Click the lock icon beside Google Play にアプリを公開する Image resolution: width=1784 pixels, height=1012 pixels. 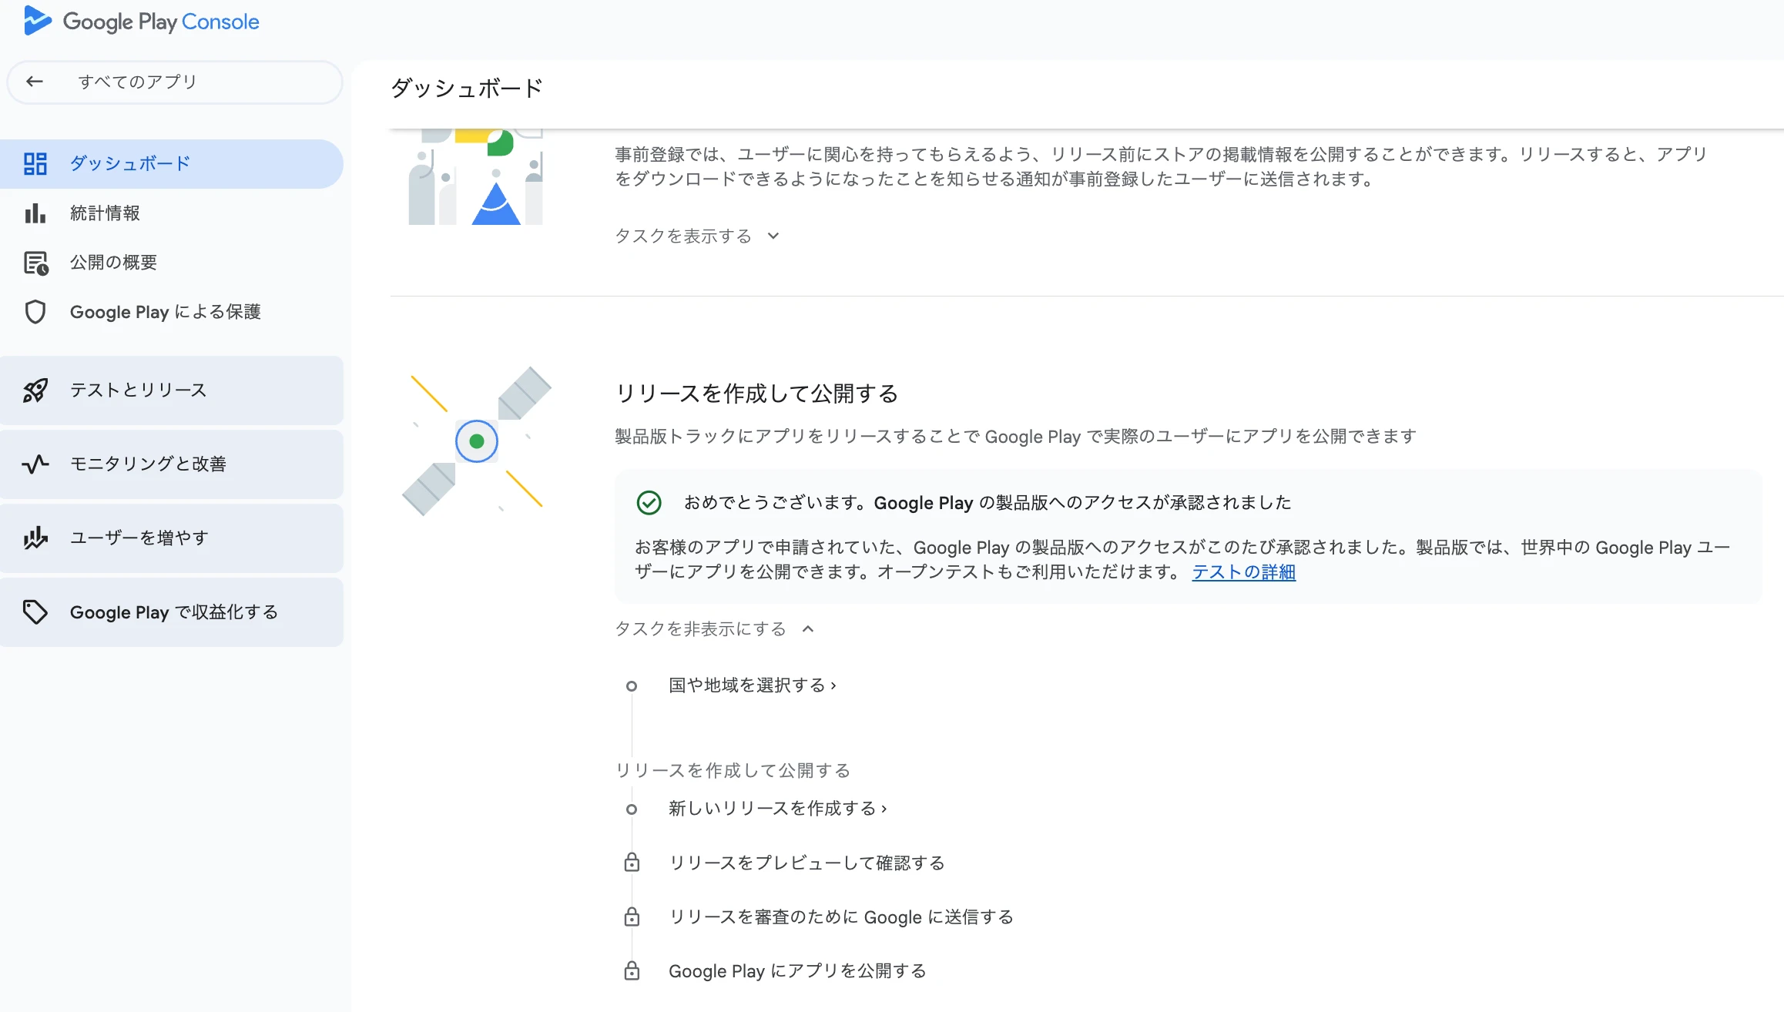pos(632,970)
